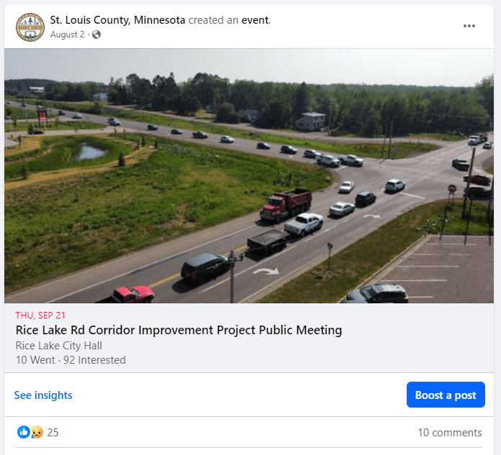This screenshot has height=455, width=501.
Task: Click the stop sign in the photo
Action: [452, 188]
